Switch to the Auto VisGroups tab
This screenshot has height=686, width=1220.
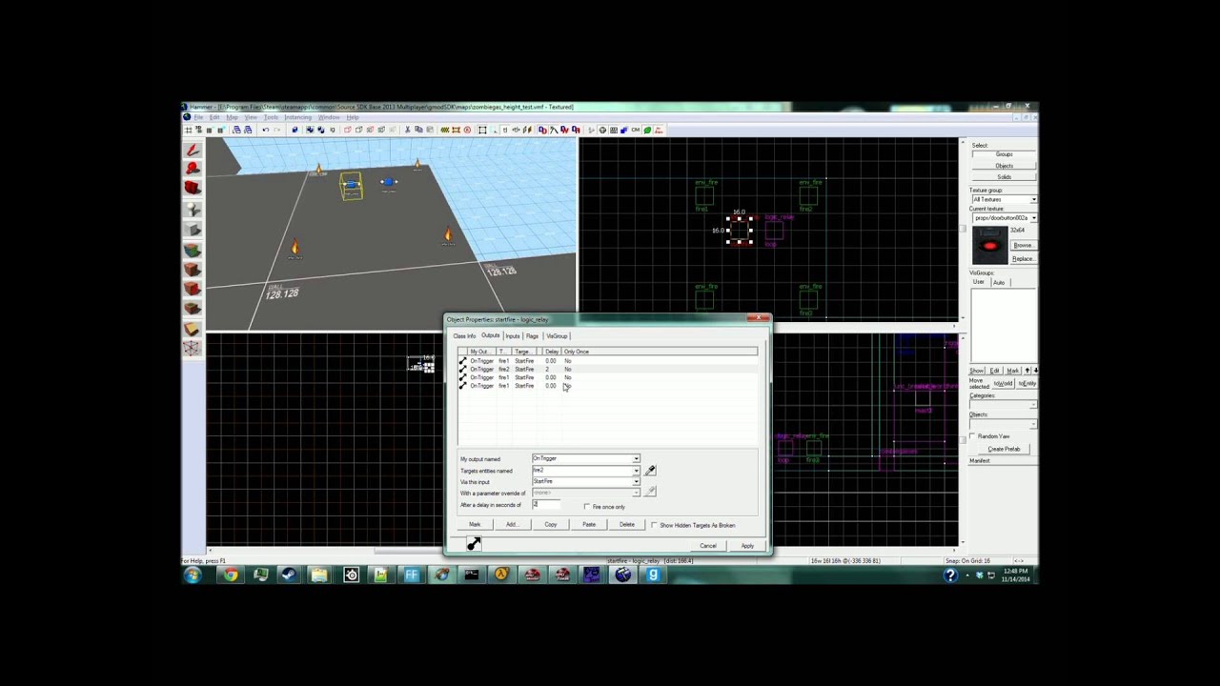click(999, 282)
